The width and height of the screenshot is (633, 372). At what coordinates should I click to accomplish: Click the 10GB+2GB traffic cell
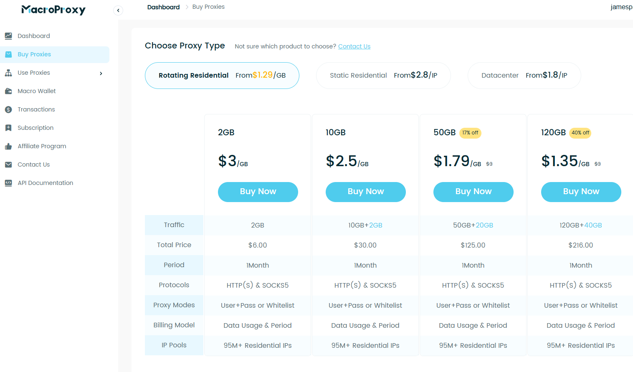pos(365,225)
